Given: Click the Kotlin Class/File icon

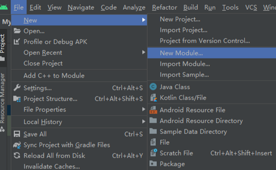Looking at the screenshot, I should click(153, 98).
